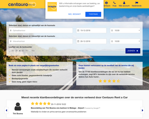
Task: Click the 'Powered by Google' text
Action: [x=92, y=108]
